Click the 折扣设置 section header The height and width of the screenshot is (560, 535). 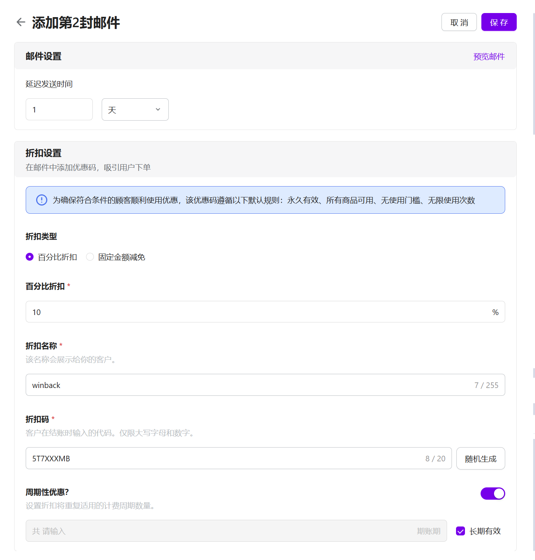(x=44, y=153)
